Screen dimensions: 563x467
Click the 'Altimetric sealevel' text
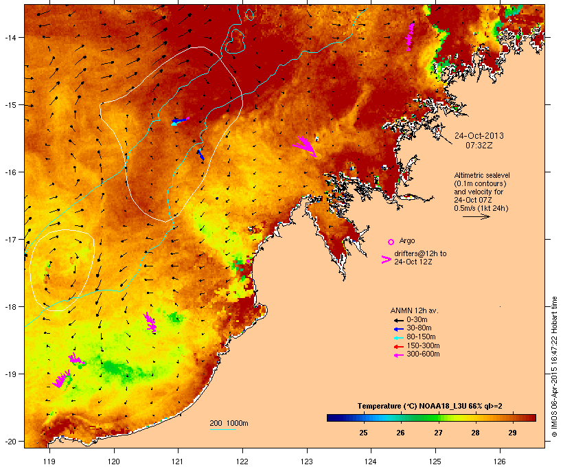pos(482,175)
